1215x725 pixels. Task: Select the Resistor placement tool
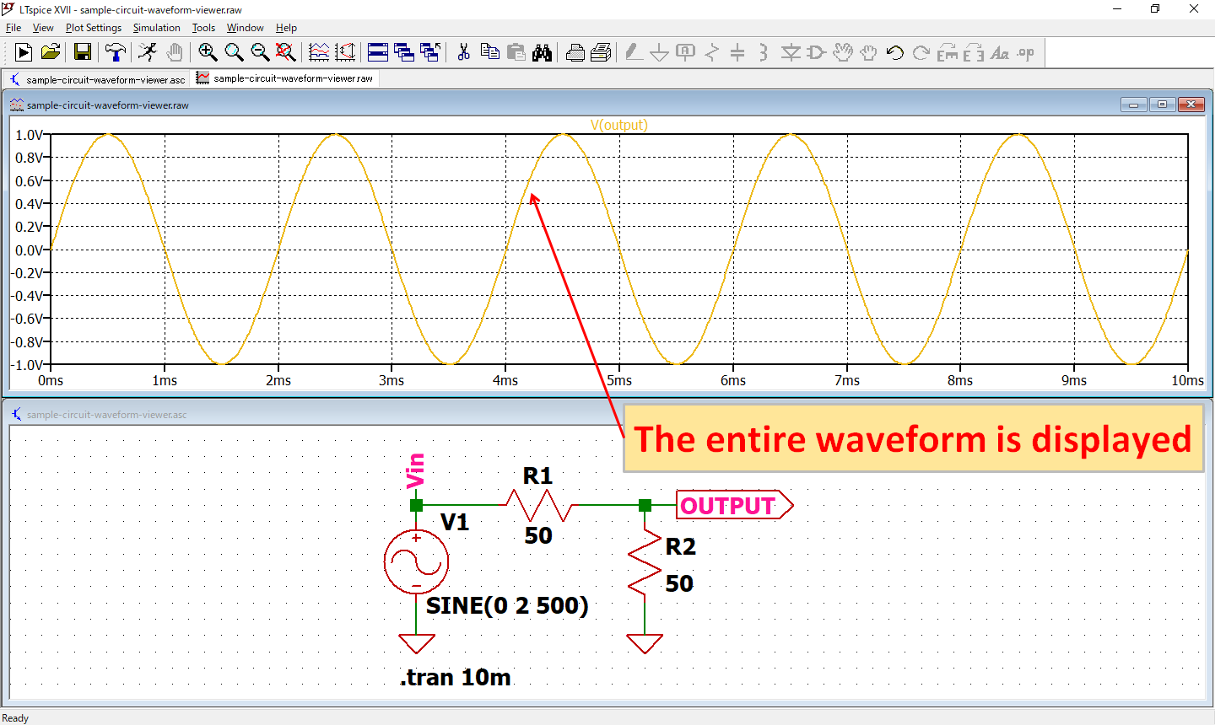click(x=711, y=52)
